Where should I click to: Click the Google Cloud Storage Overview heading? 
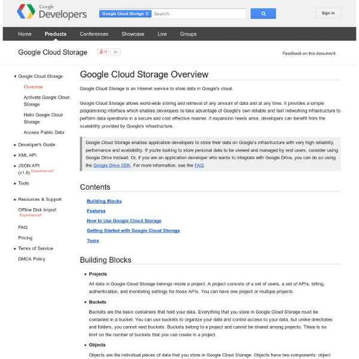click(x=144, y=74)
